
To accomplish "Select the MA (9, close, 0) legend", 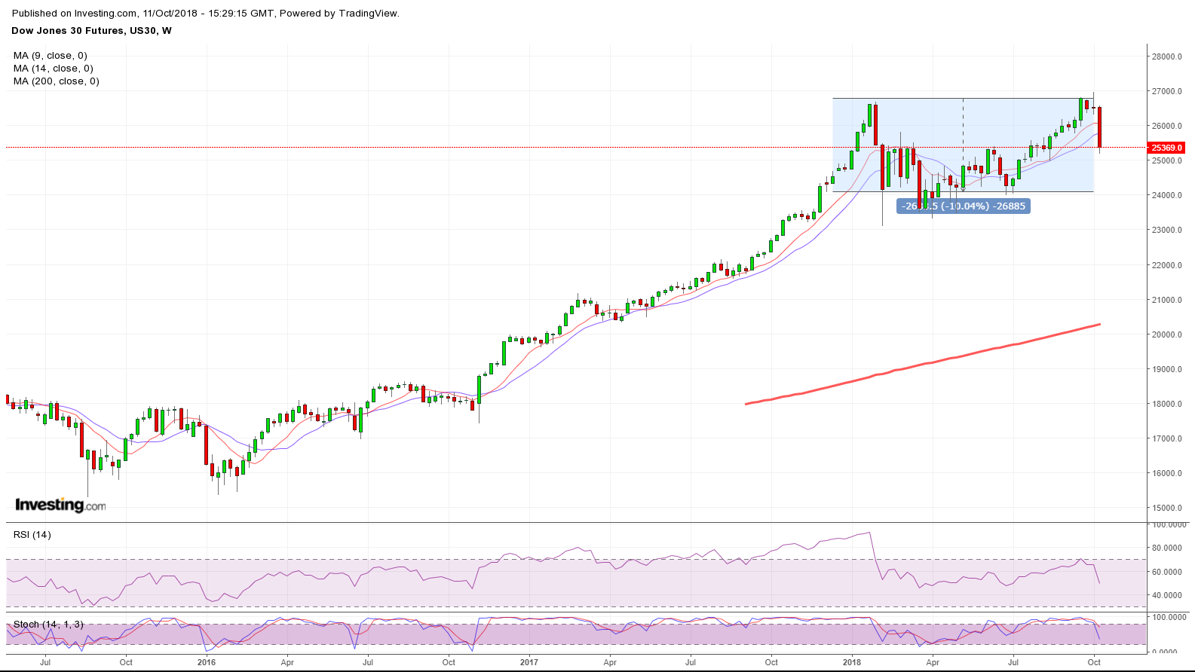I will tap(51, 56).
